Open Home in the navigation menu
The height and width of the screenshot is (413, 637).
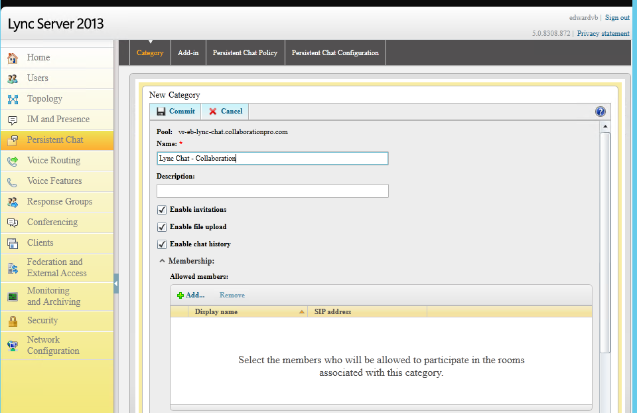57,58
